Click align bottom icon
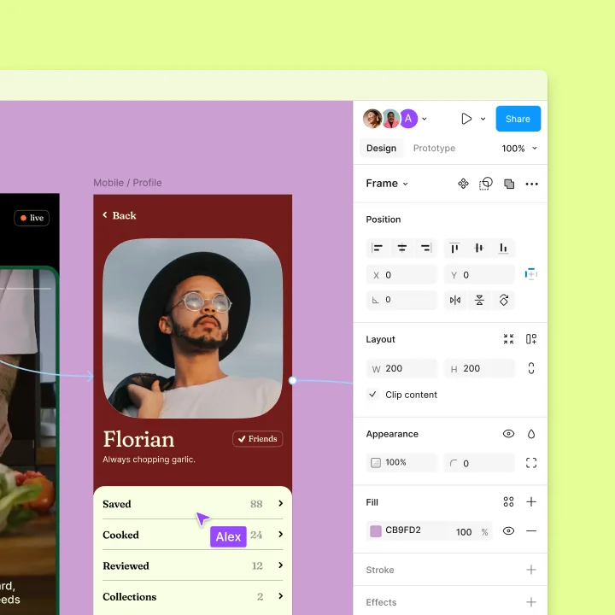 point(503,248)
